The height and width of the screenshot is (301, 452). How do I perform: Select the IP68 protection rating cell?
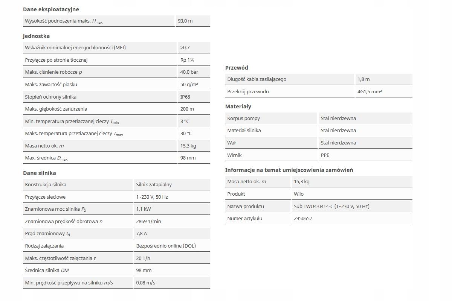tap(185, 97)
